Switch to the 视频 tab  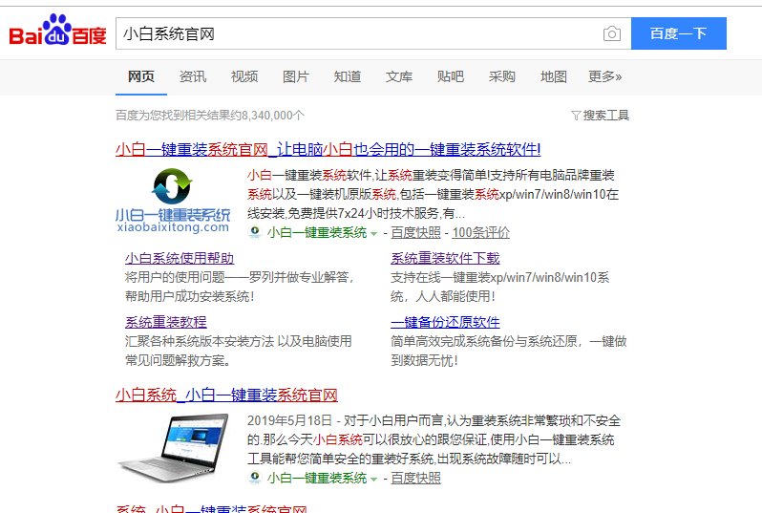[243, 76]
